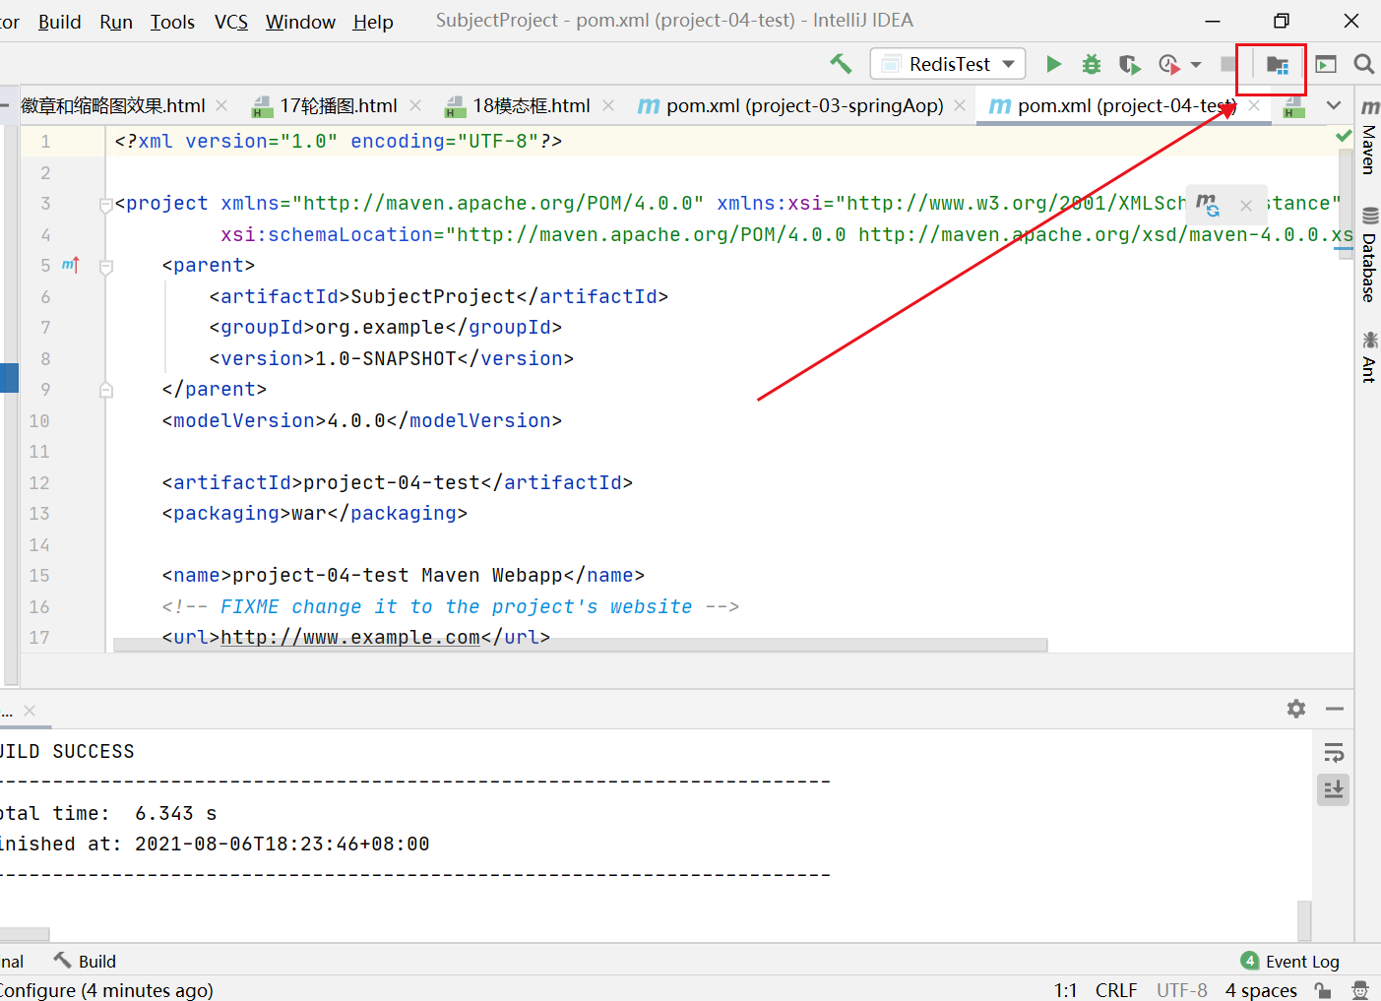Run RedisTest with the green play icon
This screenshot has width=1381, height=1001.
pyautogui.click(x=1053, y=64)
